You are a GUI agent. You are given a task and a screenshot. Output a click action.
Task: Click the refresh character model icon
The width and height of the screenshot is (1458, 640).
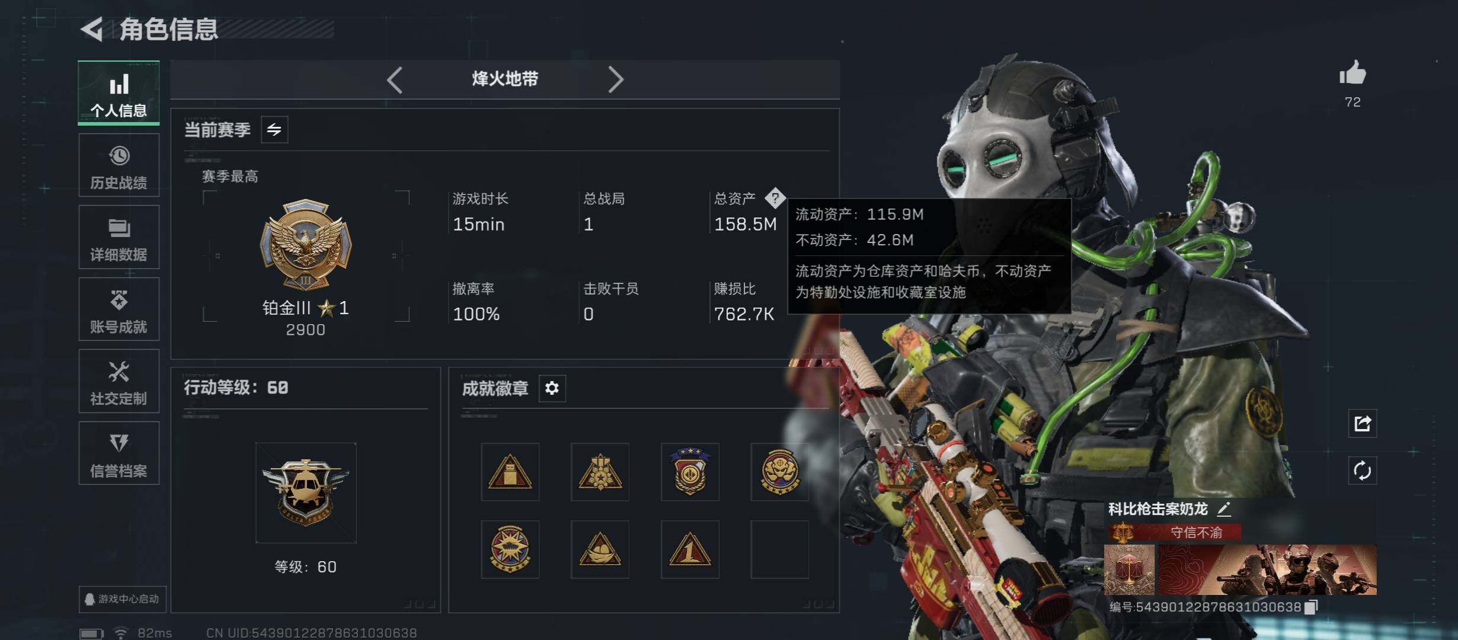[1362, 471]
